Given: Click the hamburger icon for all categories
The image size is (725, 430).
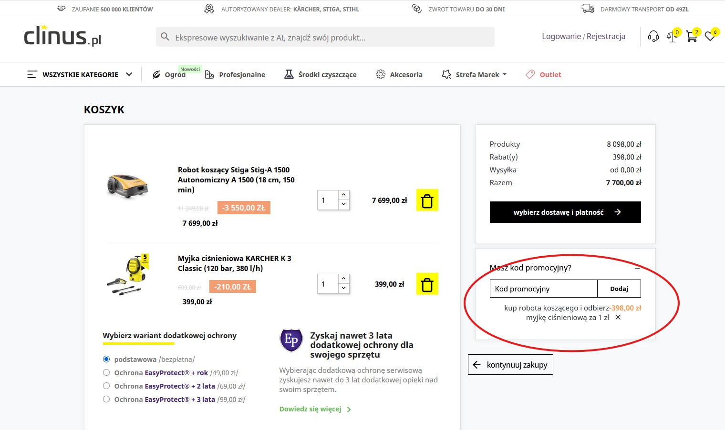Looking at the screenshot, I should 32,74.
